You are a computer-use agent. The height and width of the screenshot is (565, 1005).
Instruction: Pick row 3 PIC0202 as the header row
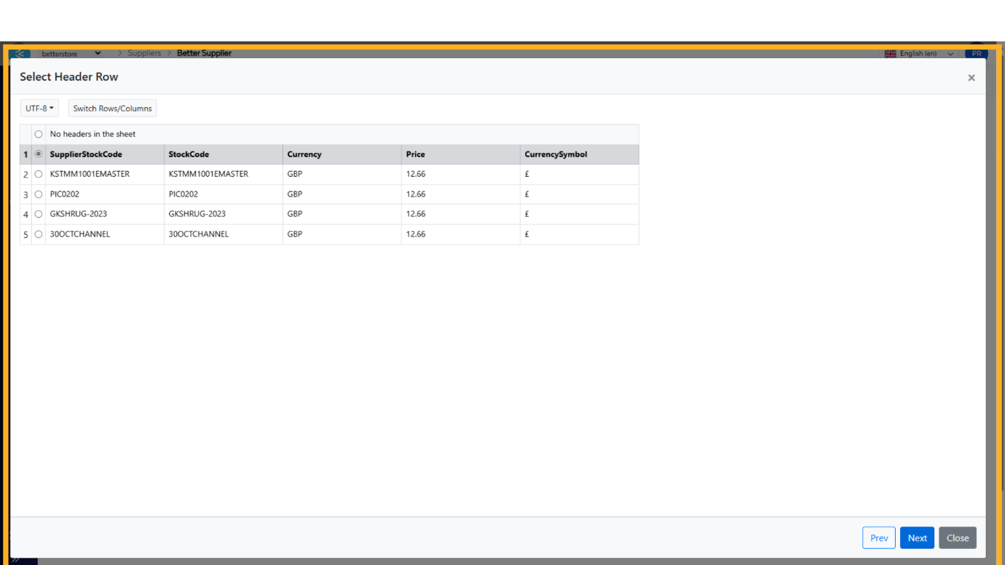tap(39, 194)
